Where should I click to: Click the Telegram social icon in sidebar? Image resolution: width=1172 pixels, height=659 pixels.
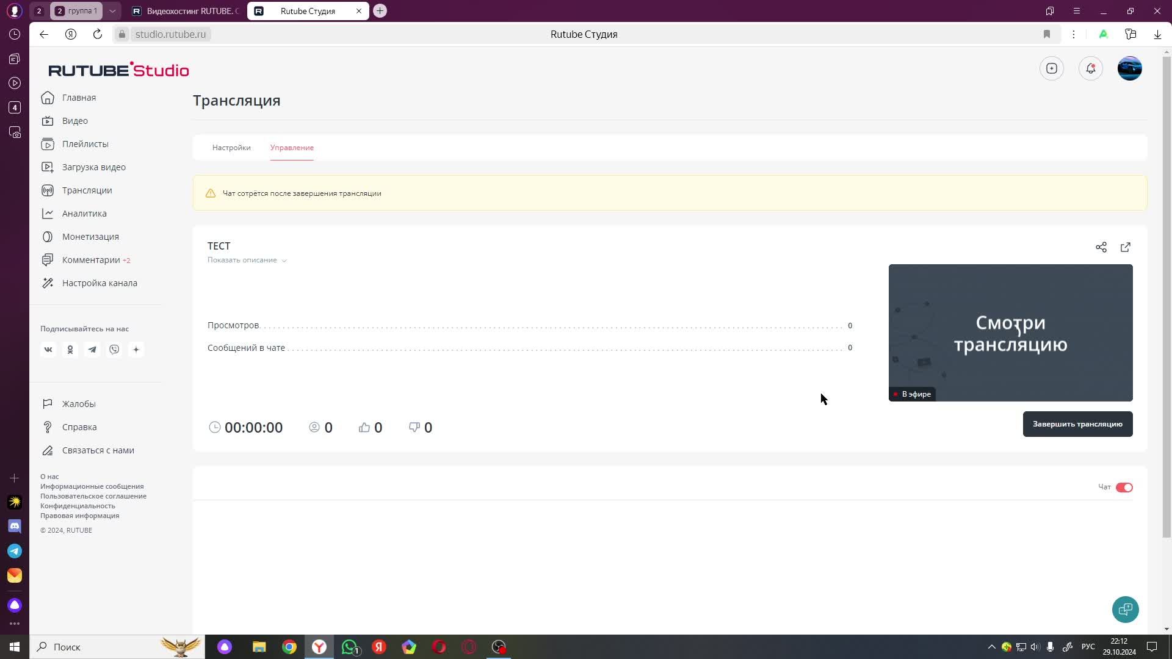coord(92,350)
